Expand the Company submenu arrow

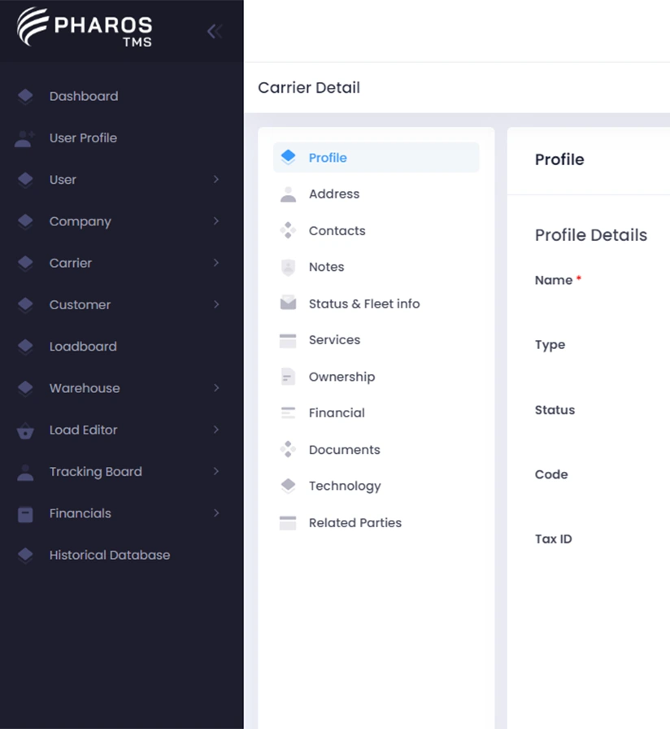216,221
